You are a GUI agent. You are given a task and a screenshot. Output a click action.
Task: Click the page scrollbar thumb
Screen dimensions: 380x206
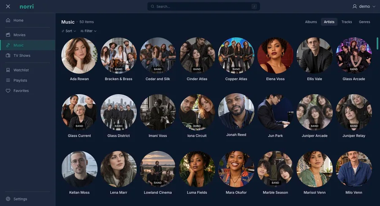coord(377,43)
